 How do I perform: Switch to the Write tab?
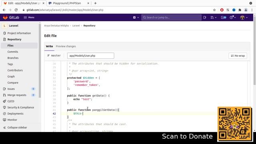coord(49,46)
